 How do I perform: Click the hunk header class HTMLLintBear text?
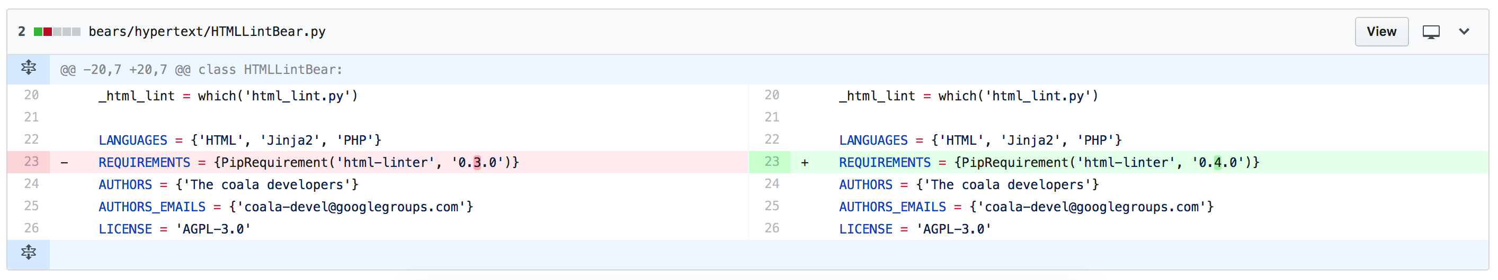270,70
